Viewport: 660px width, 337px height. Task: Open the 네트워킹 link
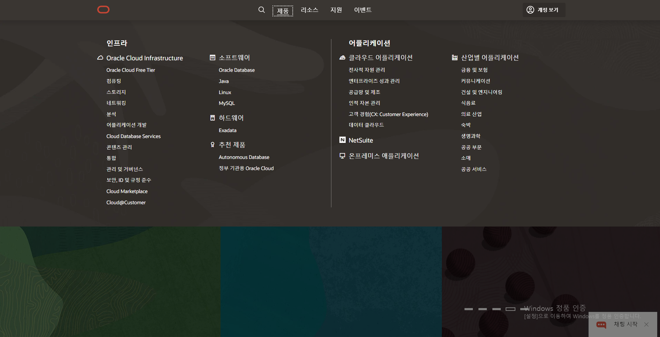click(x=116, y=103)
